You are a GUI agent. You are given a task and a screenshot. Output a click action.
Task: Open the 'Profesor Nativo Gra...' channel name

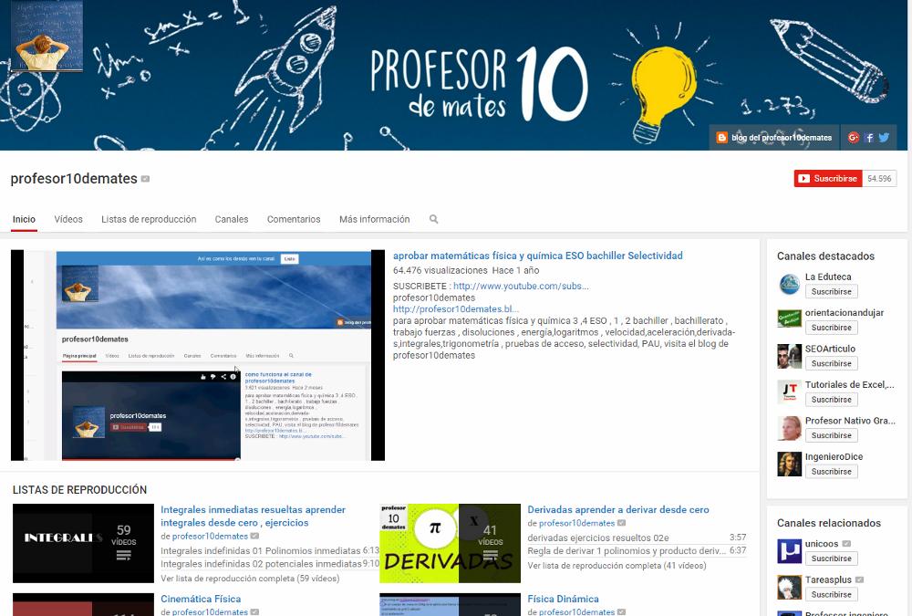pyautogui.click(x=850, y=421)
